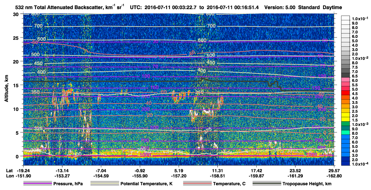
Task: Select the "Temperature, C" legend label
Action: tap(229, 184)
